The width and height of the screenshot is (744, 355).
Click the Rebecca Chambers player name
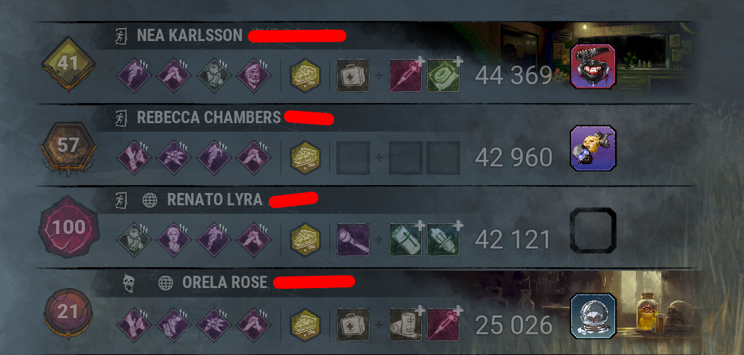209,117
